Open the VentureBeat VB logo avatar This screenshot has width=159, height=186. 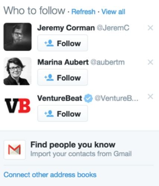18,106
